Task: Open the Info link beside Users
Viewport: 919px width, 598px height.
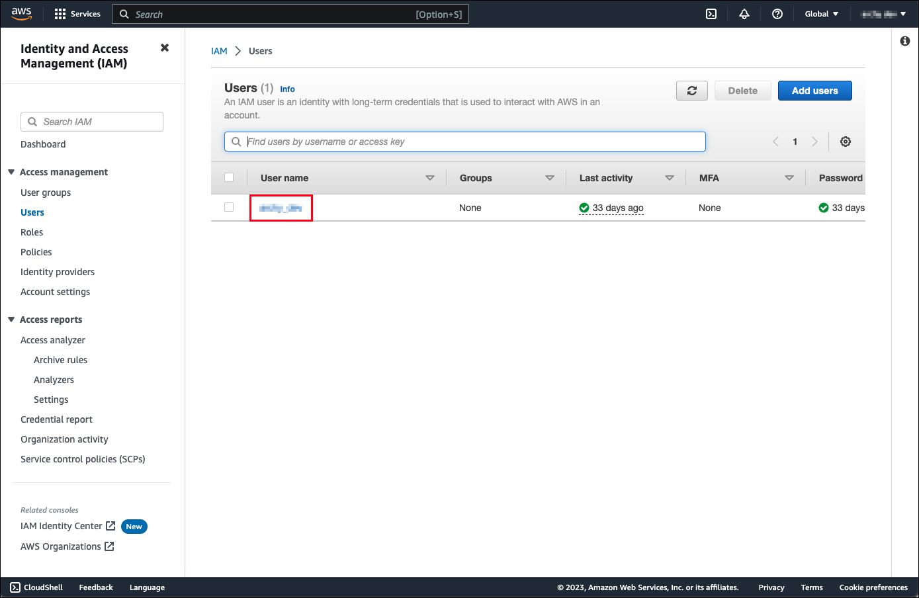Action: point(288,89)
